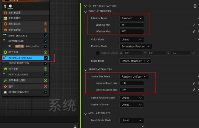Image resolution: width=199 pixels, height=128 pixels.
Task: Click link icon beside Lifetime Min value
Action: pos(194,25)
